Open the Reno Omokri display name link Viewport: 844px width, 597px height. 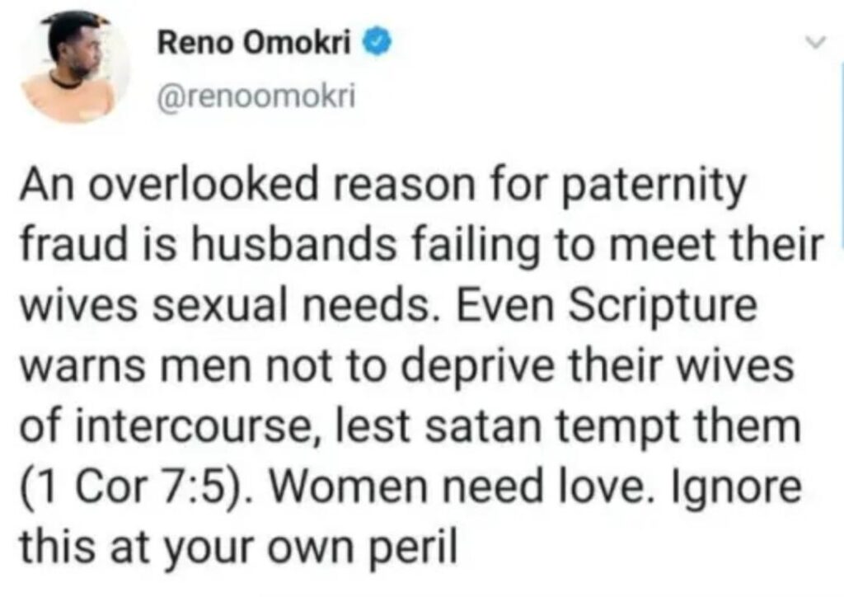pos(254,43)
